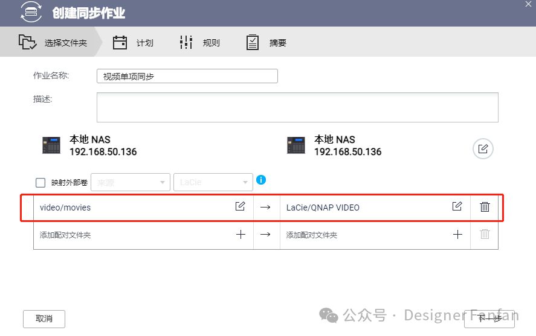Edit the destination folder LaCie/QNAP VIDEO
Screen dimensions: 536x336
coord(457,207)
